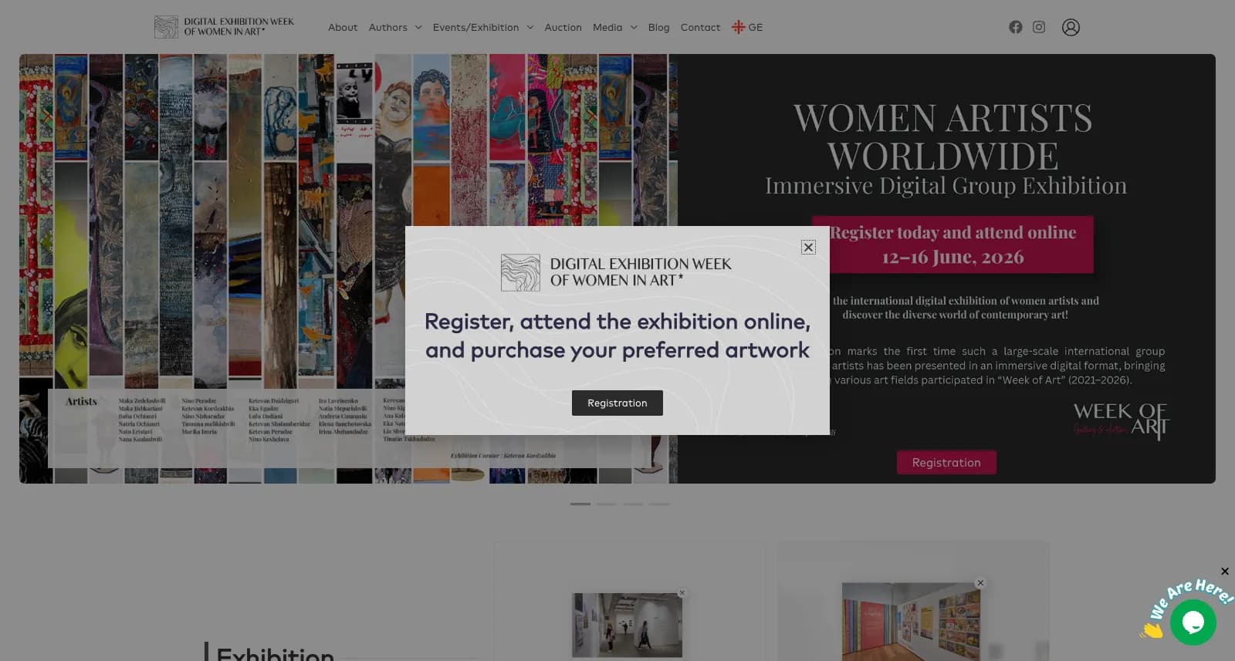Image resolution: width=1235 pixels, height=661 pixels.
Task: Go to the Auction page
Action: coord(563,27)
